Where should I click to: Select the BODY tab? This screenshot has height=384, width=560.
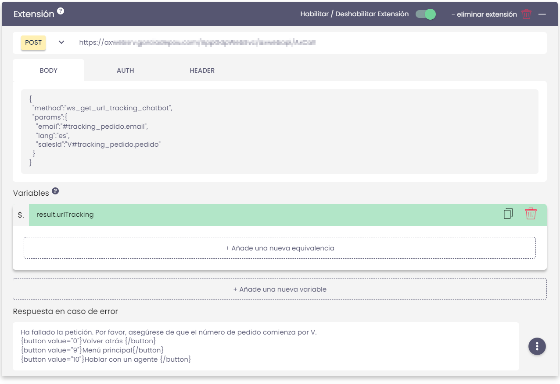(48, 70)
